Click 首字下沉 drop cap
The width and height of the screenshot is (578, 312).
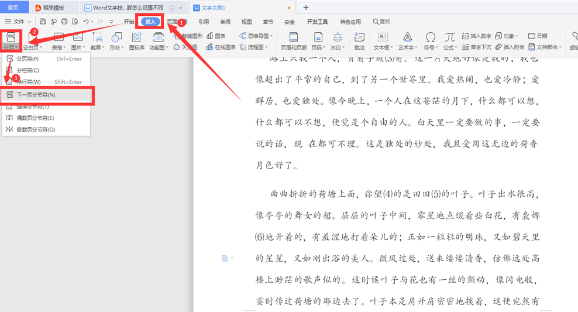(477, 47)
